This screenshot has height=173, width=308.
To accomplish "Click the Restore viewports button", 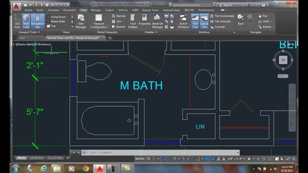I will tap(118, 27).
